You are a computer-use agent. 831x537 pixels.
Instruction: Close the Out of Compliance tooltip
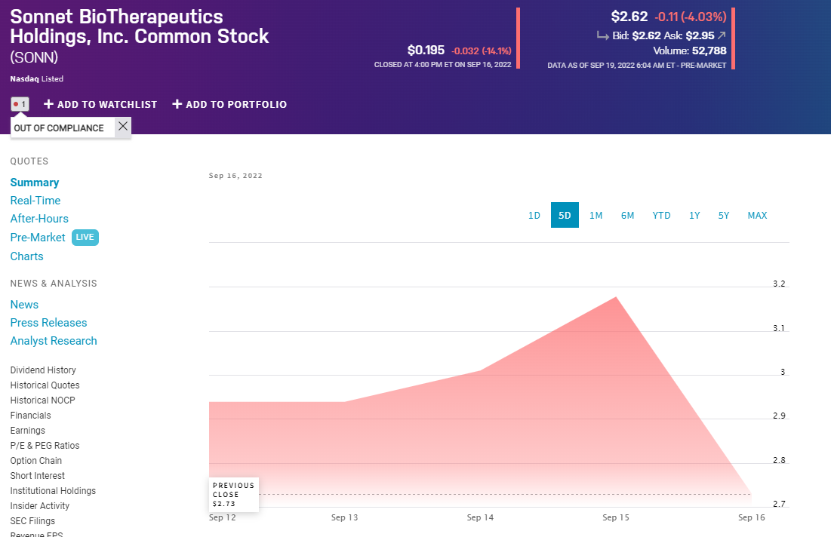[x=123, y=127]
